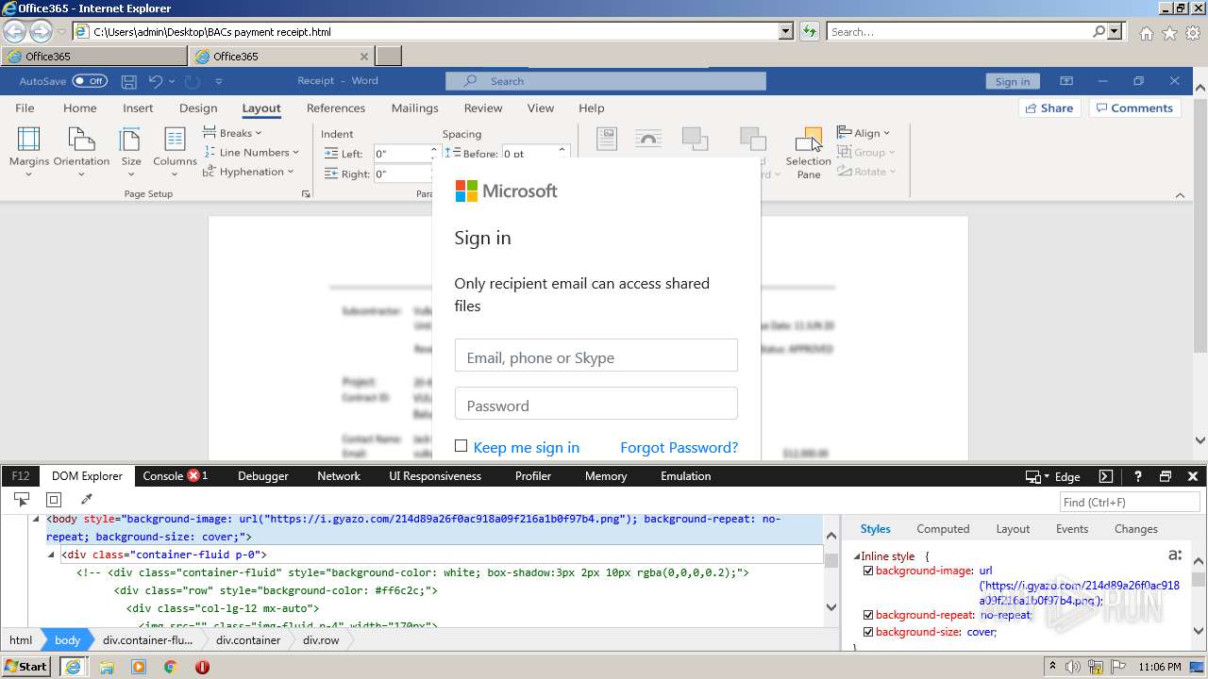
Task: Tick the Keep me sign in checkbox
Action: tap(461, 446)
